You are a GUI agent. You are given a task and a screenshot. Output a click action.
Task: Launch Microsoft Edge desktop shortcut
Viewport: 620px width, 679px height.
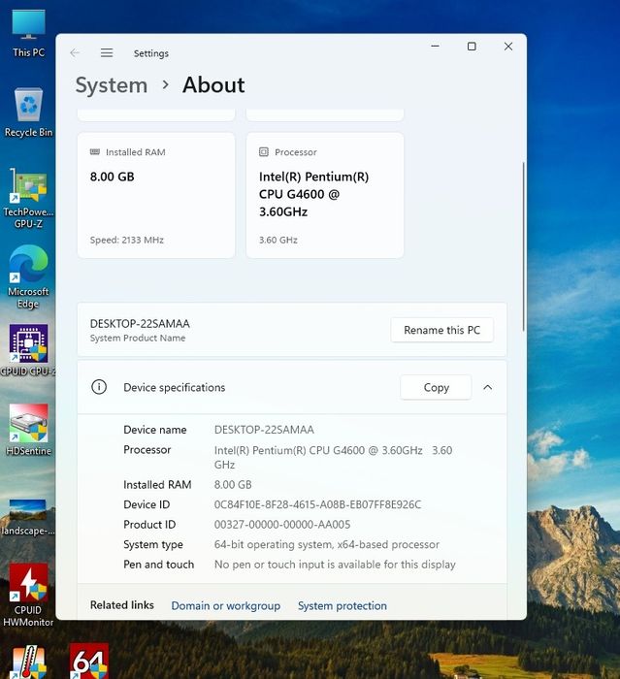click(28, 277)
